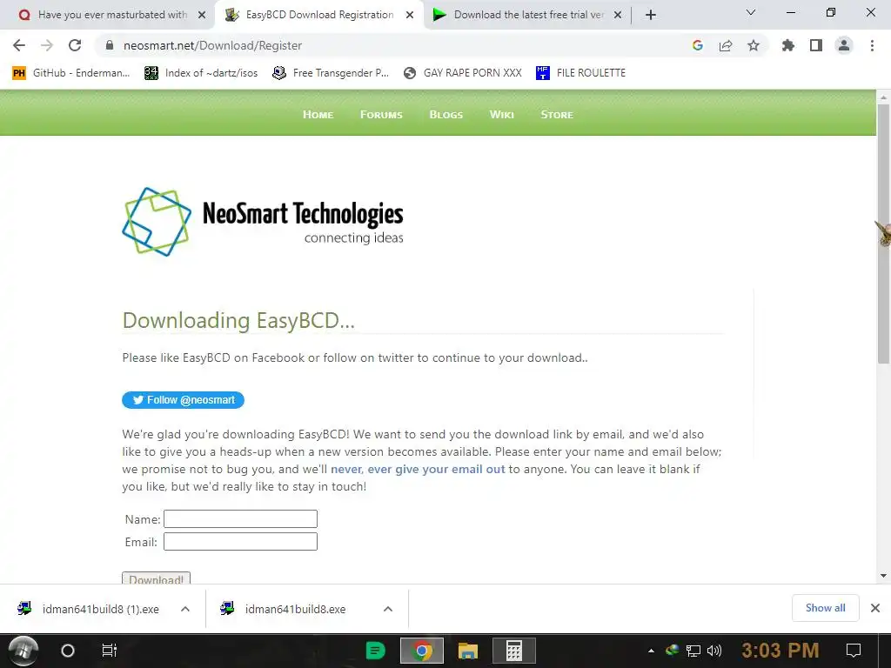Open Task View on the taskbar
The height and width of the screenshot is (668, 891).
109,651
